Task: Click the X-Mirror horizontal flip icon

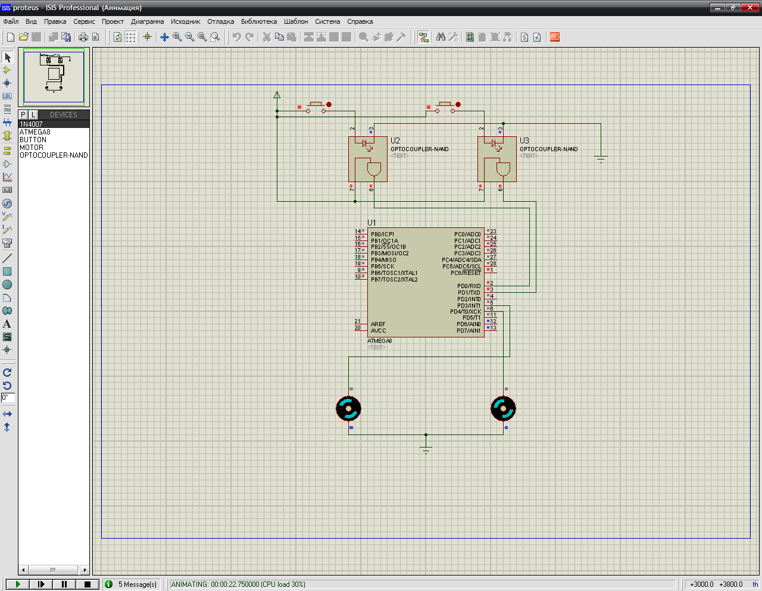Action: [x=7, y=414]
